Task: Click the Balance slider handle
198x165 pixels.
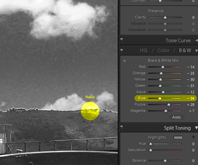Action: coord(165,161)
